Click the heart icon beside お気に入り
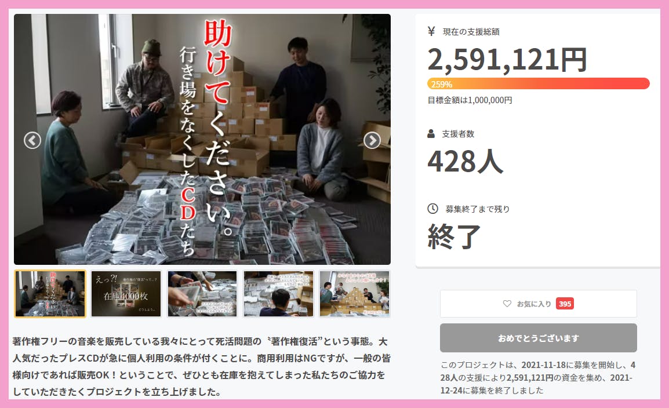 click(507, 304)
